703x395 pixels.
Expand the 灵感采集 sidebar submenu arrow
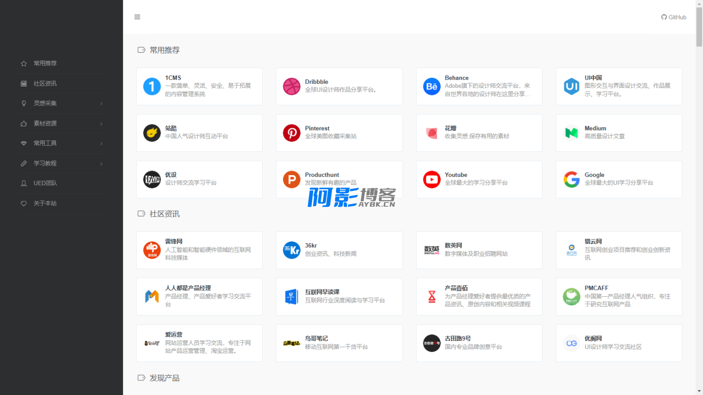click(101, 104)
